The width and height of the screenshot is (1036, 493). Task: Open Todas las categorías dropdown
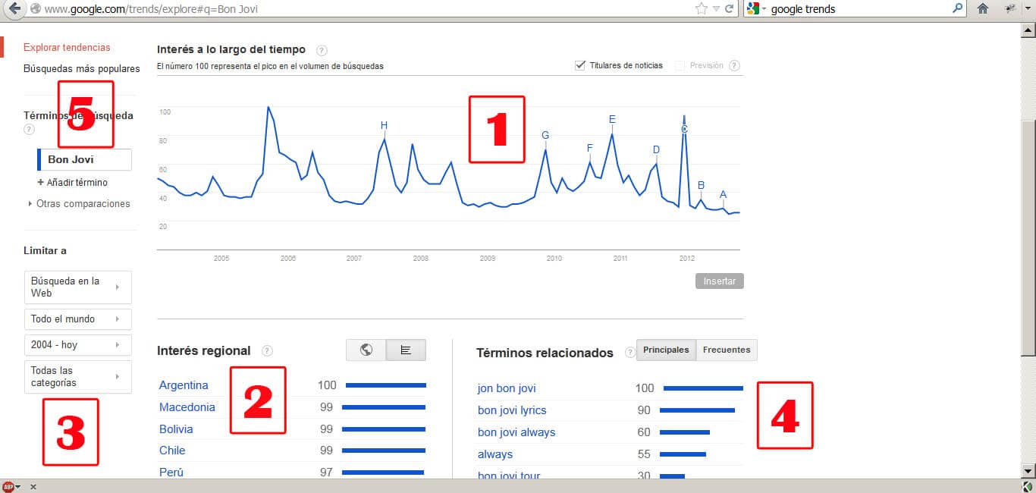click(x=77, y=376)
